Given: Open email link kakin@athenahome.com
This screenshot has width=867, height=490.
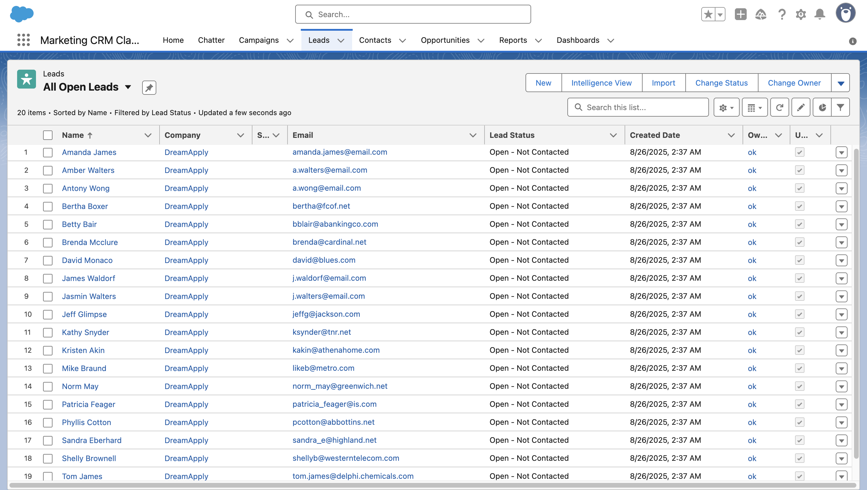Looking at the screenshot, I should 336,350.
